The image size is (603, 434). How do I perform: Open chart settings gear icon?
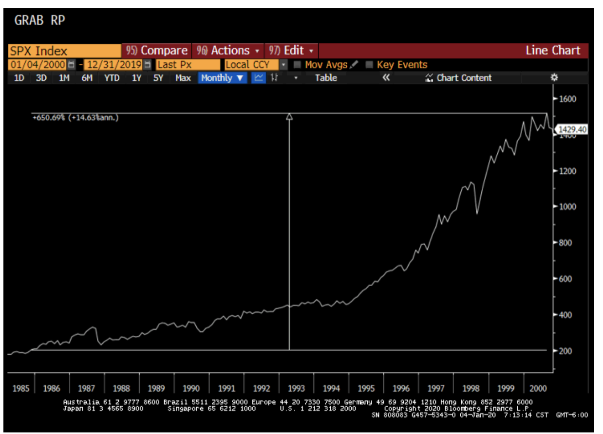[554, 78]
